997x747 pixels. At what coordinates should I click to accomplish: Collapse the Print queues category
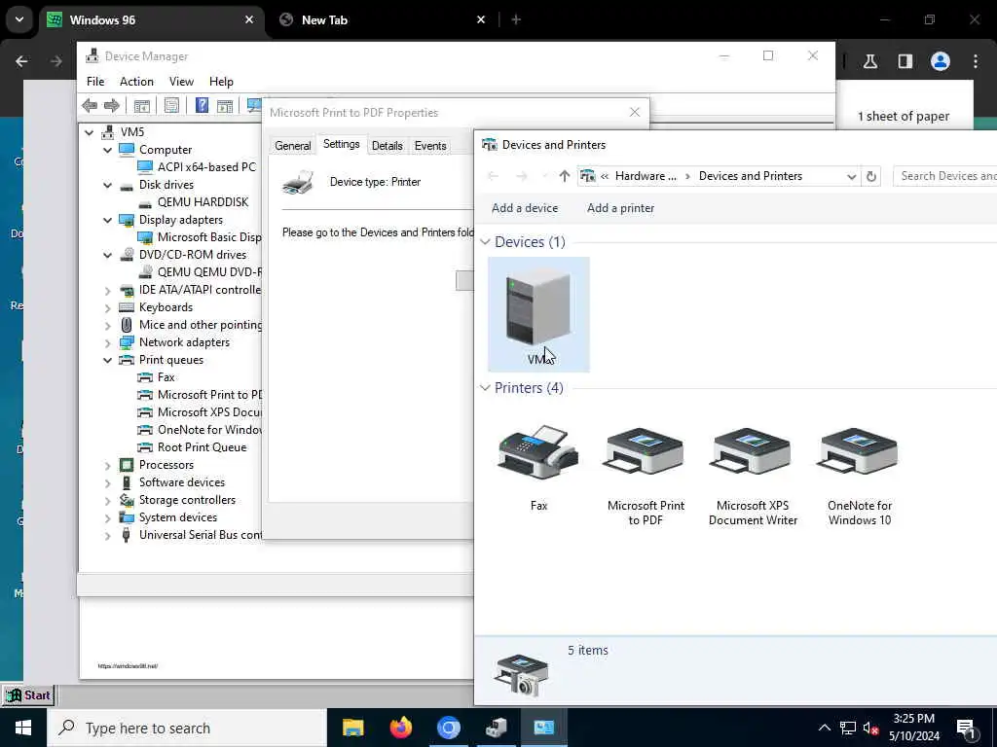coord(107,360)
